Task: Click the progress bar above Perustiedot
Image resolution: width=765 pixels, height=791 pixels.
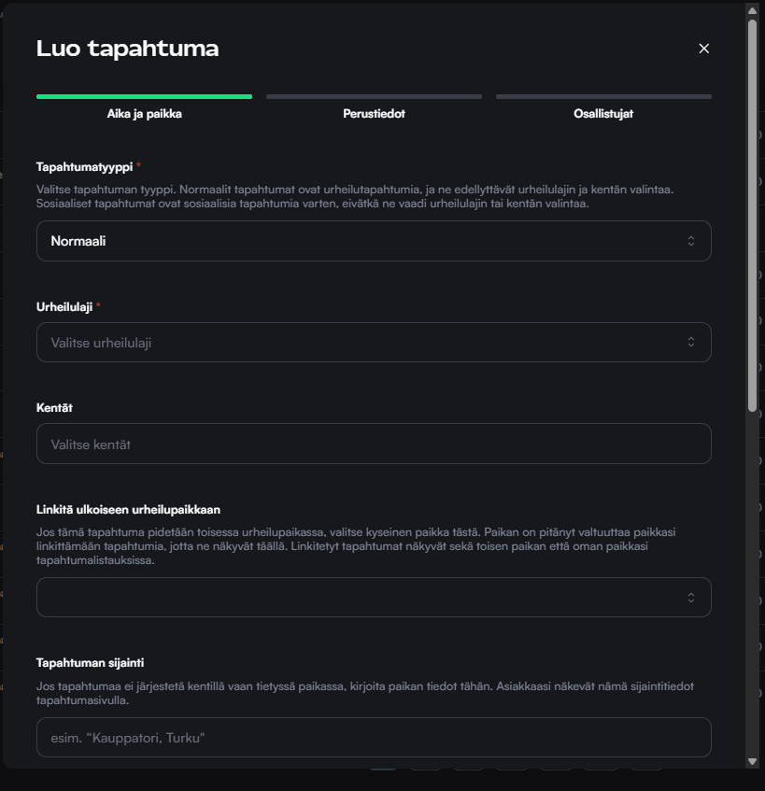Action: 374,96
